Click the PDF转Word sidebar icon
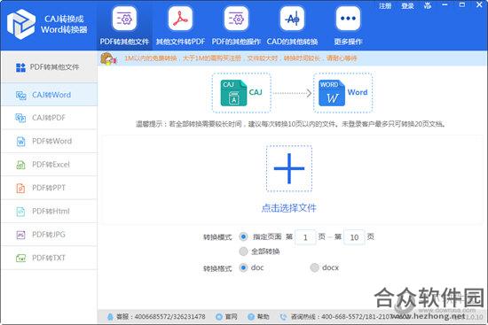The height and width of the screenshot is (325, 488). pyautogui.click(x=21, y=142)
